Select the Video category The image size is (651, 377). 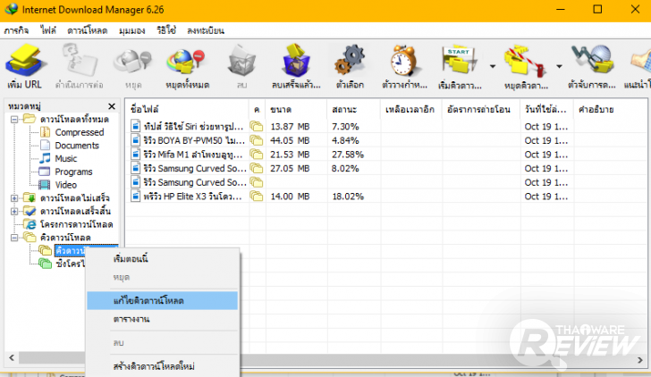[65, 185]
